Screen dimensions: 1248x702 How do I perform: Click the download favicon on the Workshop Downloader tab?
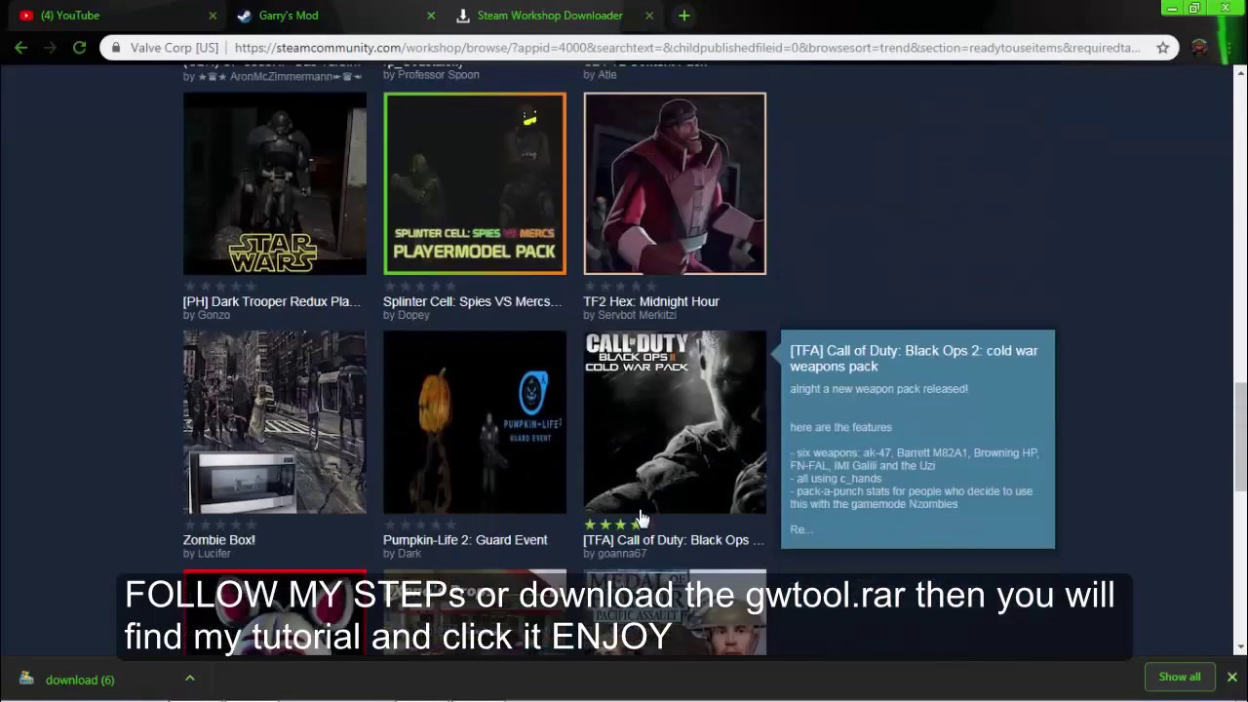[463, 16]
